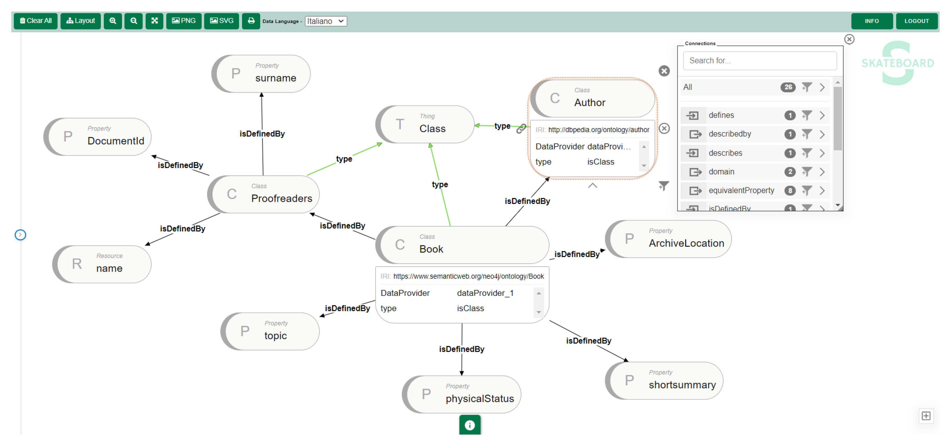948x447 pixels.
Task: Print the graph using printer icon
Action: [x=251, y=21]
